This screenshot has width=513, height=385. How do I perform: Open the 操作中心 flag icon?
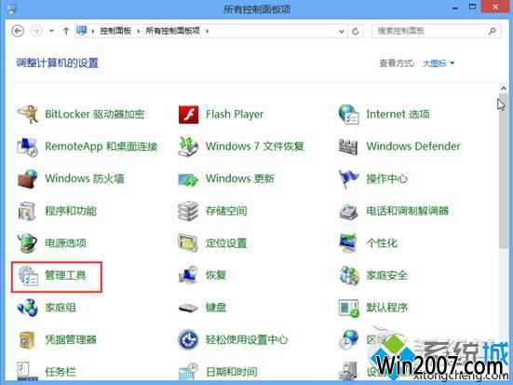[x=348, y=179]
